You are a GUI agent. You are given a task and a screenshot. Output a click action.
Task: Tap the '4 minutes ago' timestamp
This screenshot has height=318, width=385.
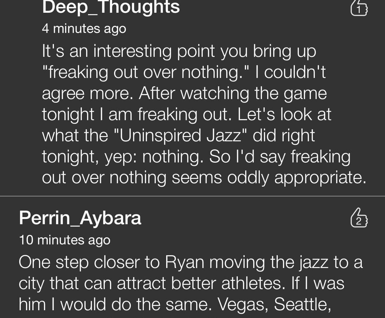(84, 29)
